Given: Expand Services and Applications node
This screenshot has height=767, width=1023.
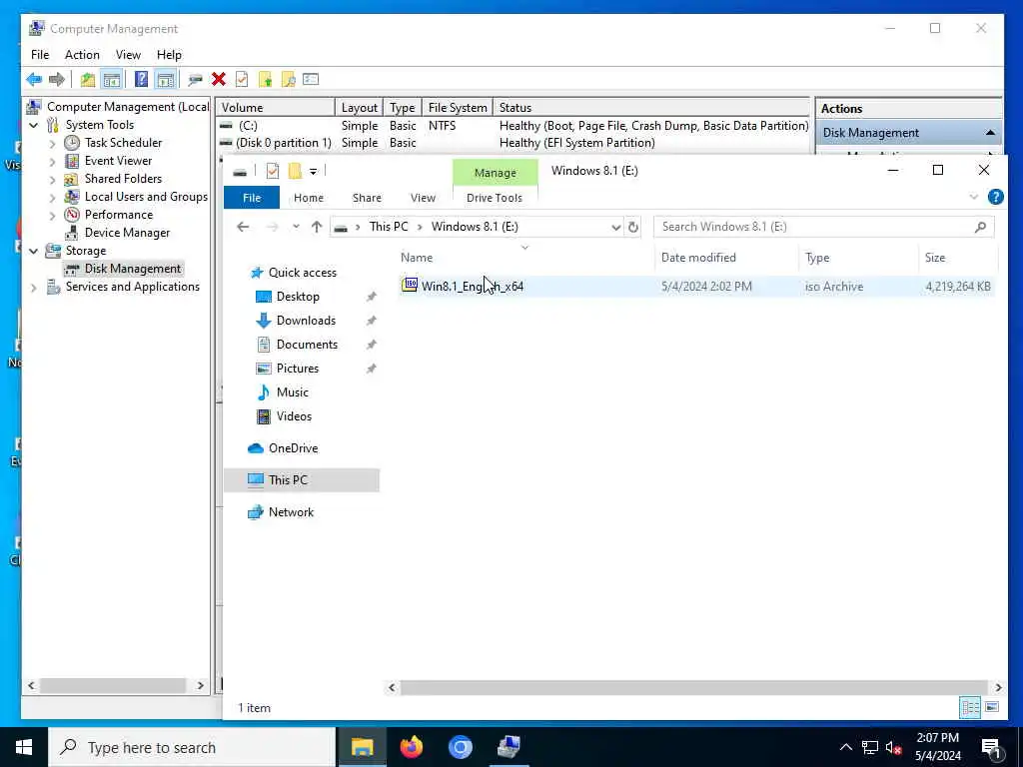Looking at the screenshot, I should click(34, 287).
